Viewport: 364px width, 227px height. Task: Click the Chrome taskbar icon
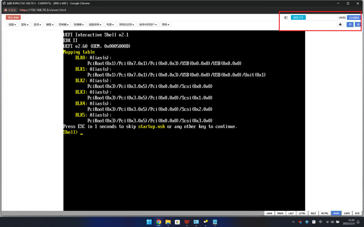point(159,222)
